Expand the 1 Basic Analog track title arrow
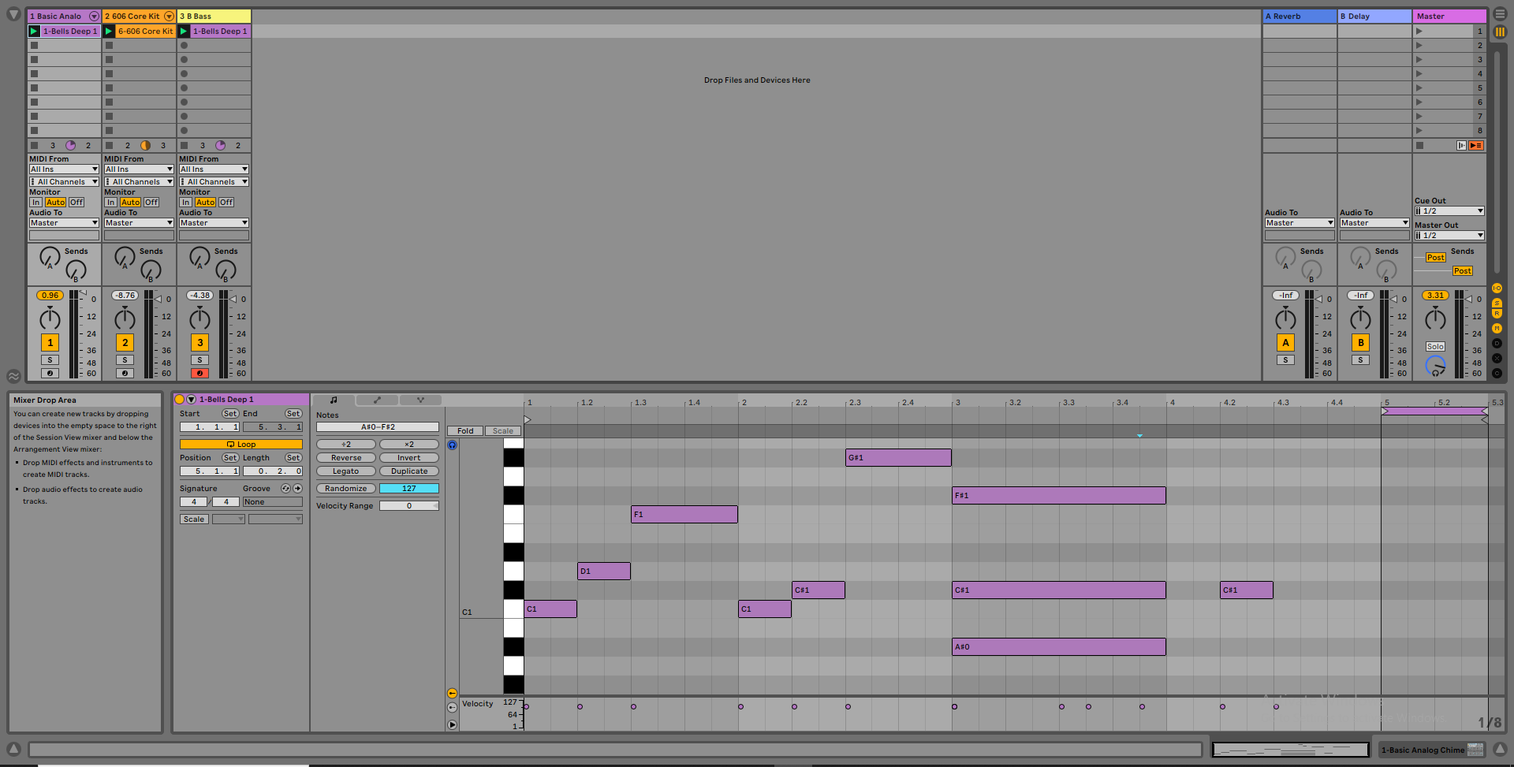 tap(94, 17)
